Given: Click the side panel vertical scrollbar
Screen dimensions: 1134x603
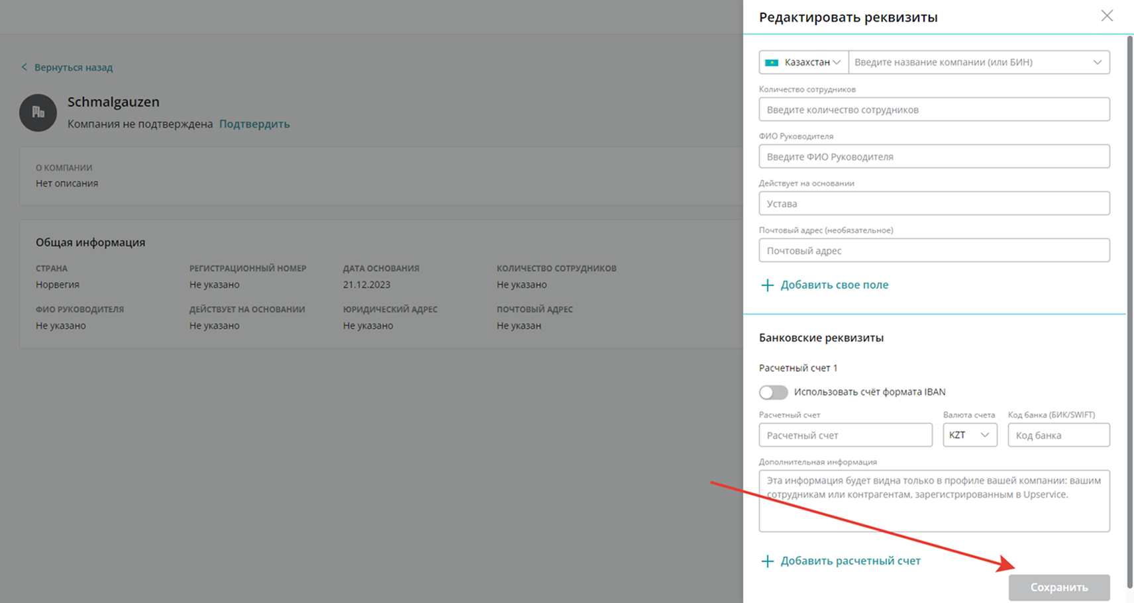Looking at the screenshot, I should (x=1129, y=265).
